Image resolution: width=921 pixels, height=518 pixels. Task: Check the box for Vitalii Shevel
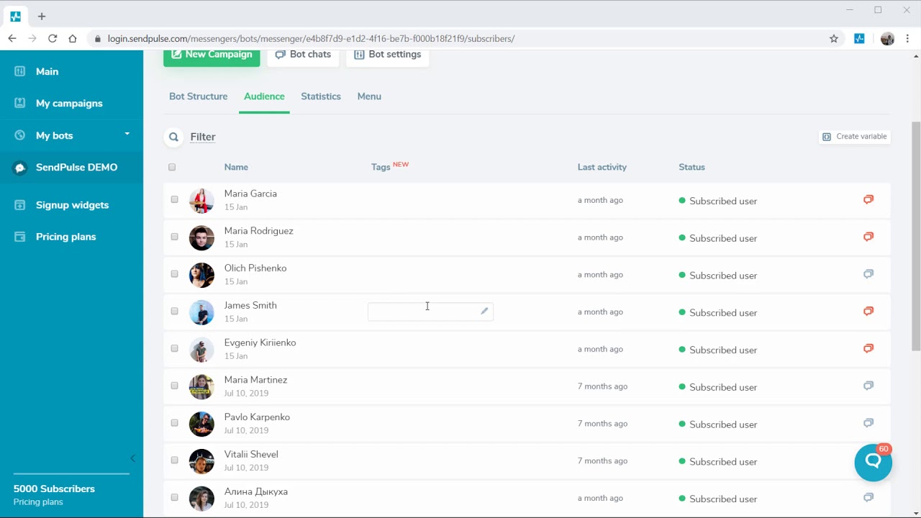click(x=174, y=460)
